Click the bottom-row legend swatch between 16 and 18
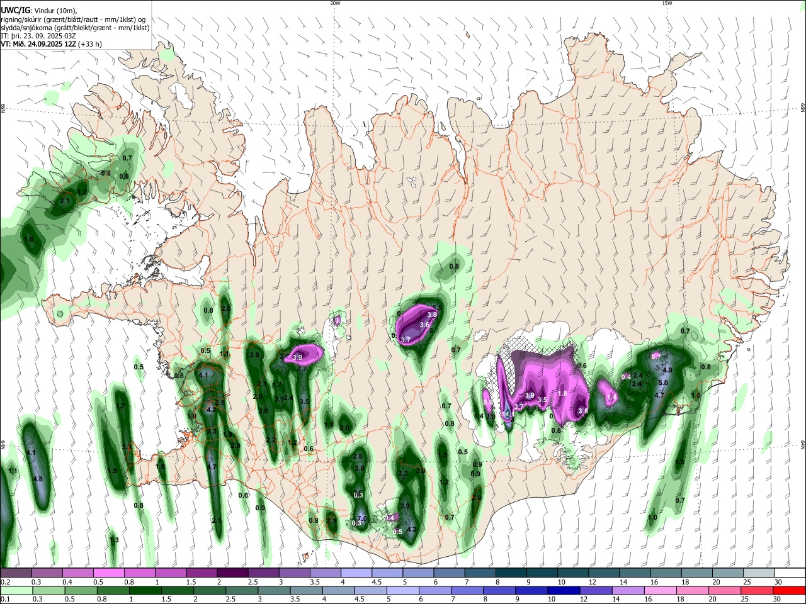Screen dimensions: 806x604 coord(660,590)
